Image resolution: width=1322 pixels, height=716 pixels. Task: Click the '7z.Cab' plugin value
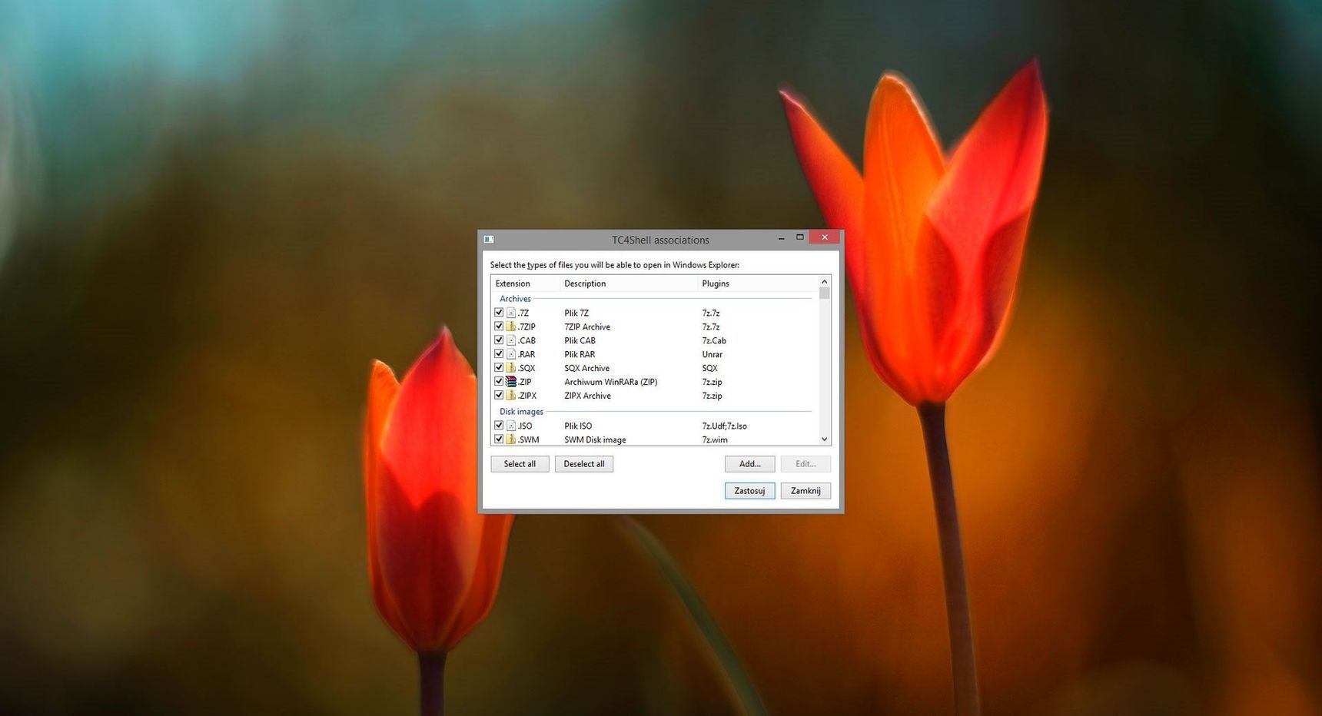[714, 340]
